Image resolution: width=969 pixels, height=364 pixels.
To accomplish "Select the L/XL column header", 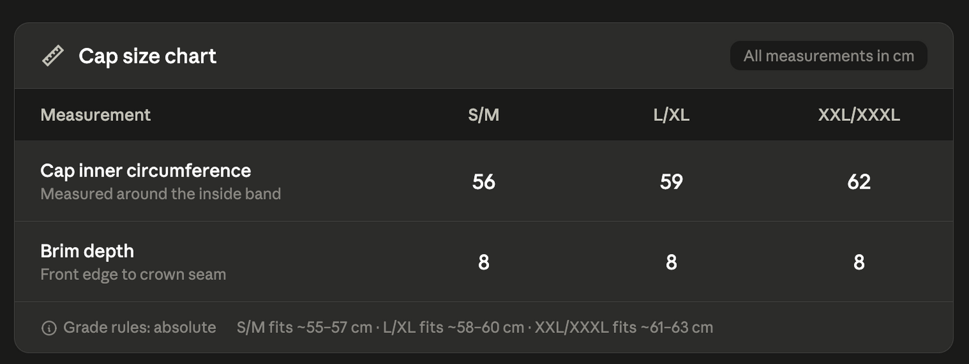I will click(671, 115).
